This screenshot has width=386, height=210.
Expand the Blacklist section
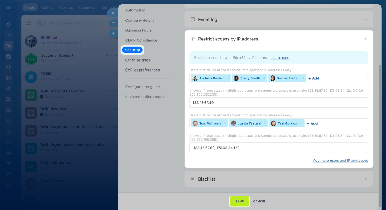pyautogui.click(x=365, y=179)
